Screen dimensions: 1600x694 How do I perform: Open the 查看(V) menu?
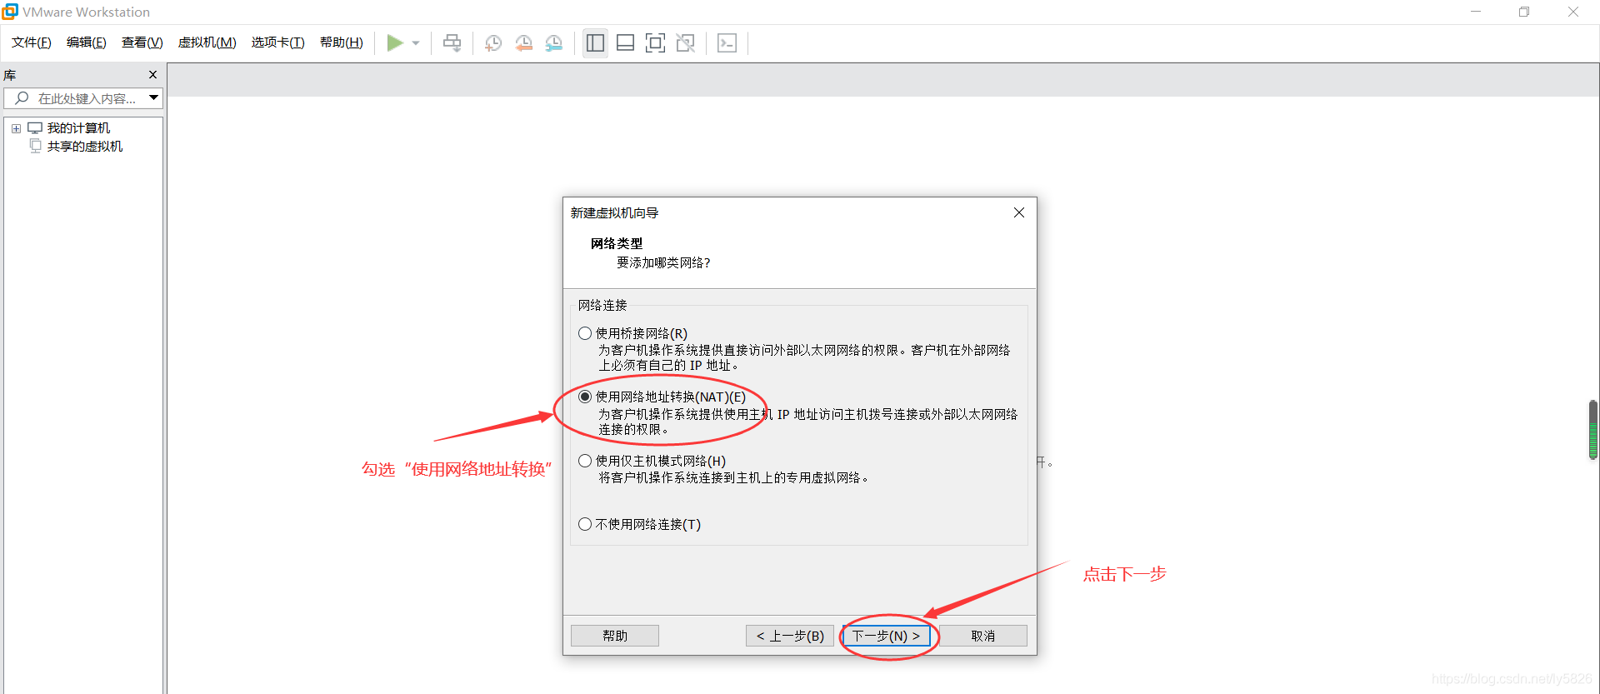[x=142, y=42]
